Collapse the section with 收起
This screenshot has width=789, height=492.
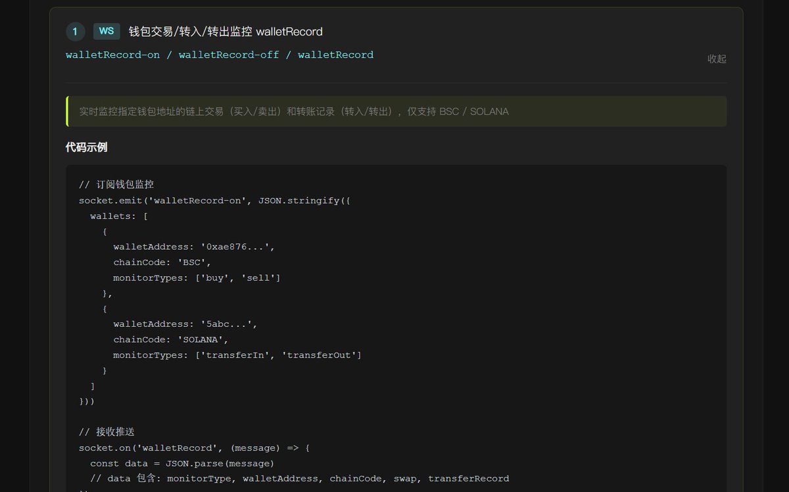[717, 59]
